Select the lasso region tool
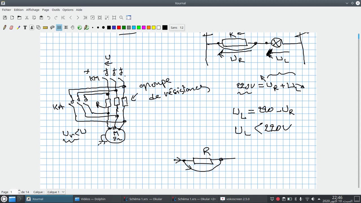Screen dimensions: 361x203 point(52,28)
